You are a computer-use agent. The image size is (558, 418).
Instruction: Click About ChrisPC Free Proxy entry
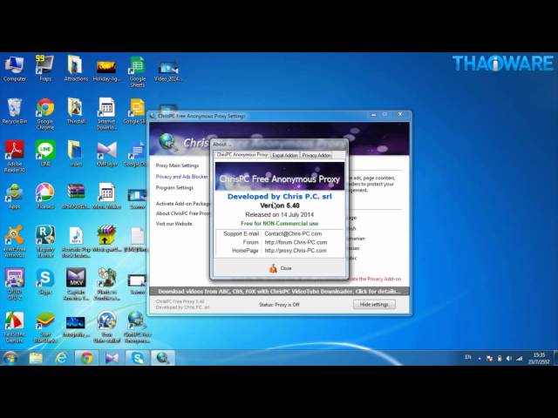coord(182,213)
